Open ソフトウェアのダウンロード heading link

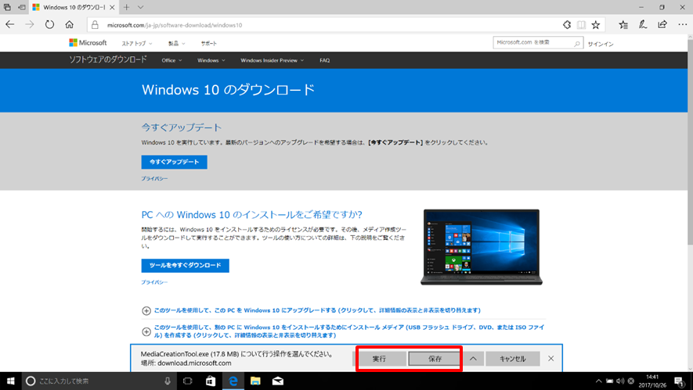107,59
